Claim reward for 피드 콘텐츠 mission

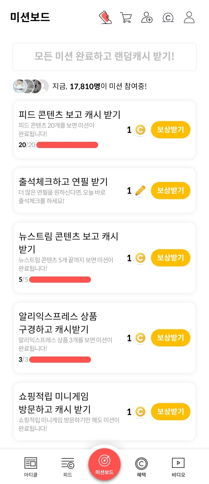pyautogui.click(x=170, y=130)
